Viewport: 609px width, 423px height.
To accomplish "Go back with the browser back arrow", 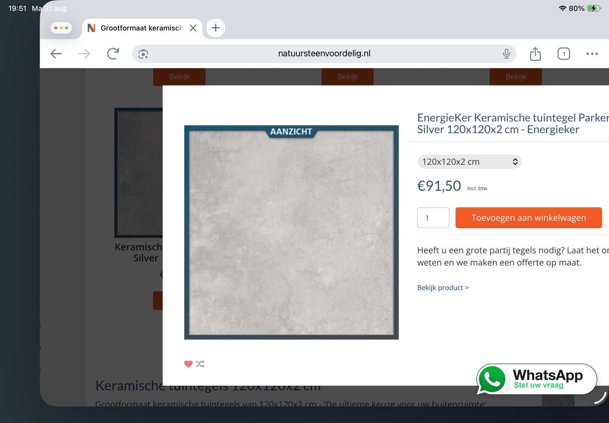I will click(56, 54).
